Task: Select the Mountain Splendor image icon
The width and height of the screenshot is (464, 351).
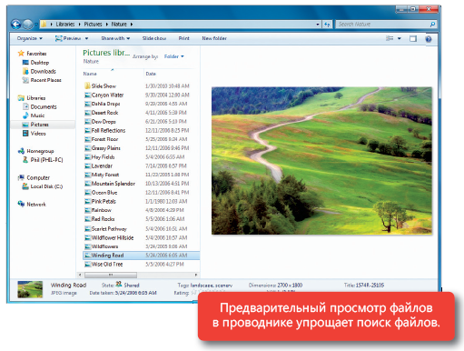Action: pyautogui.click(x=87, y=184)
